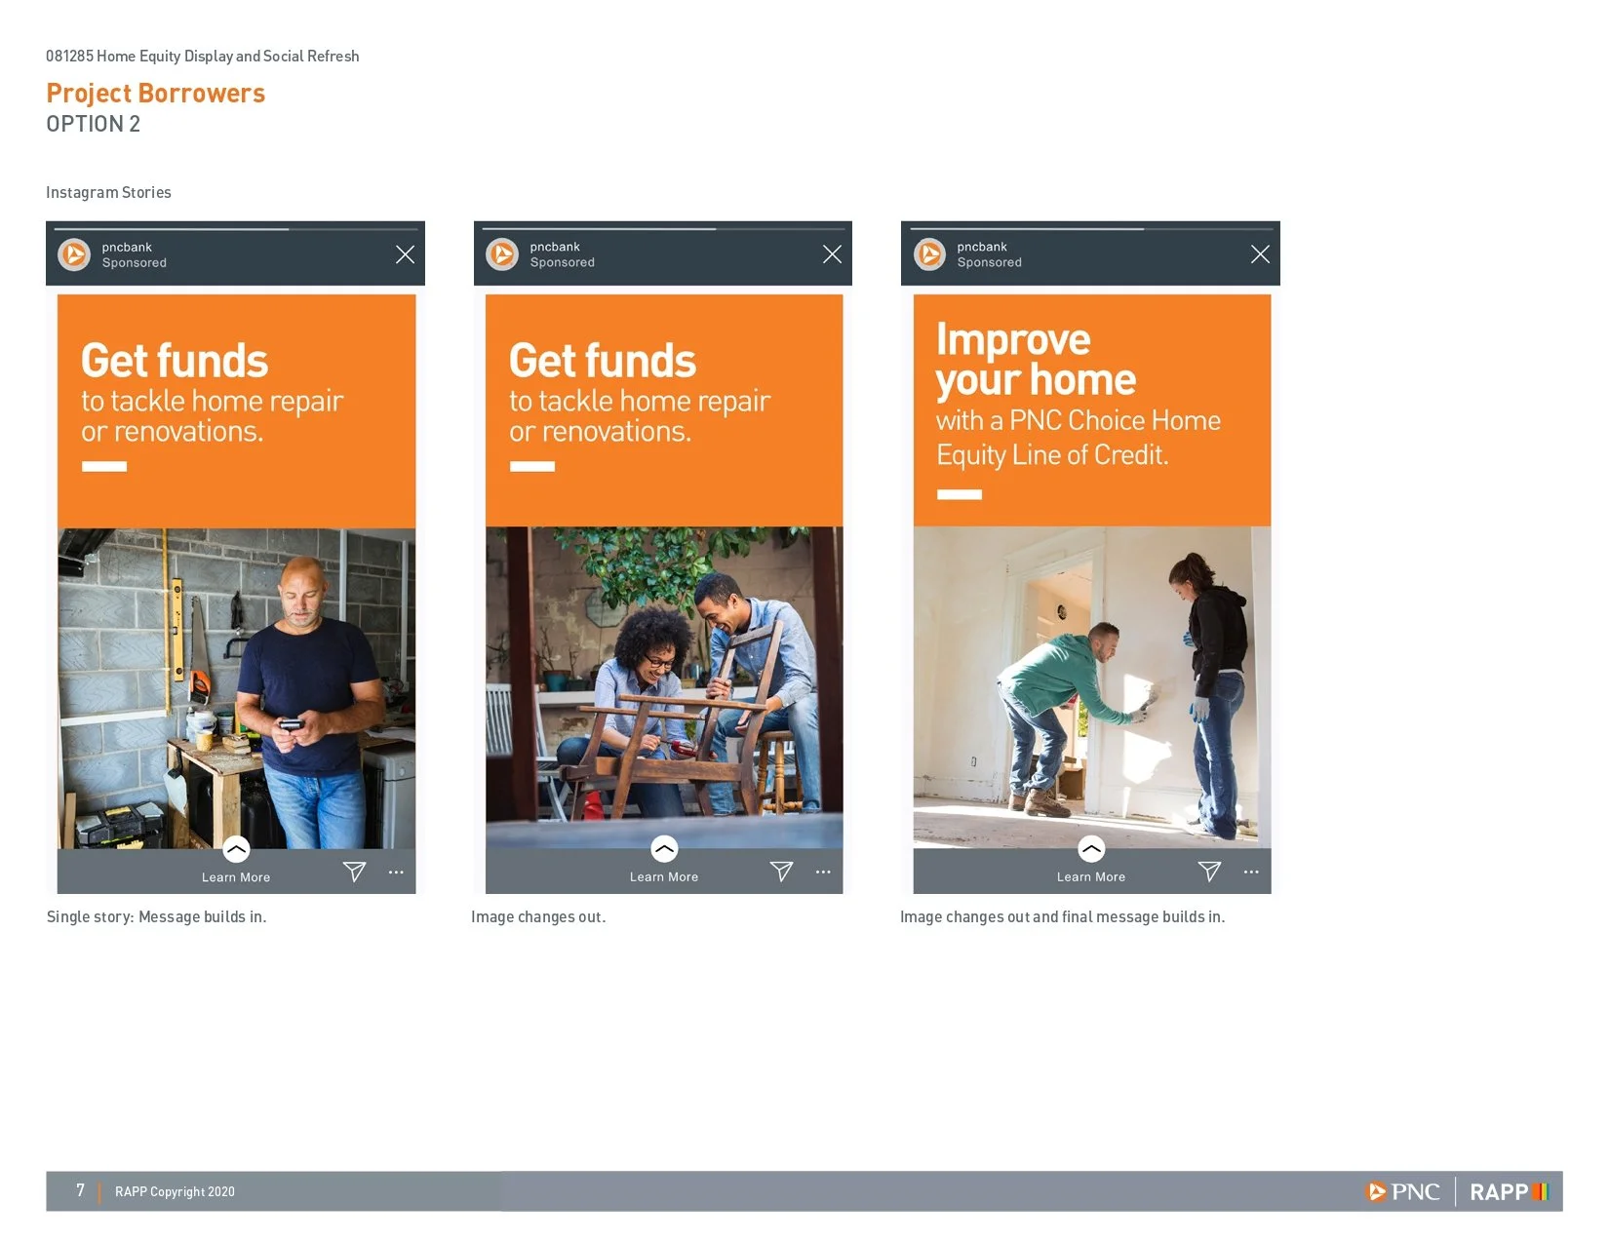Viewport: 1609px width, 1243px height.
Task: Click the send/share icon in second story
Action: [781, 872]
